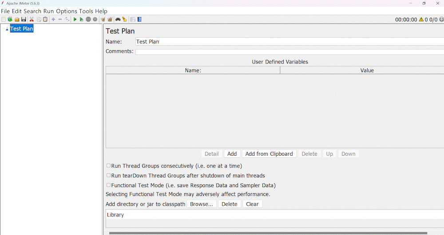Click Add button under User Defined Variables

(232, 154)
